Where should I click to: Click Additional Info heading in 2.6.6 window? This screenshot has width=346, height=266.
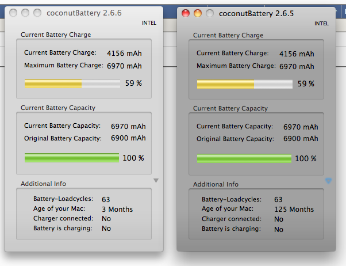43,184
